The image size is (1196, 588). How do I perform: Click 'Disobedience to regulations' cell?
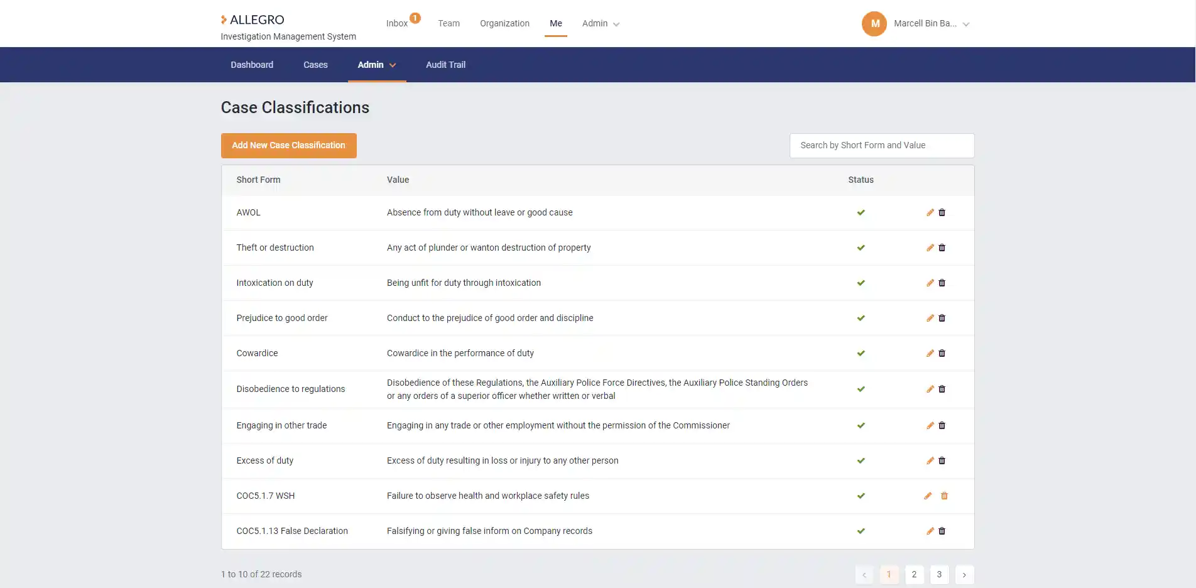click(291, 389)
